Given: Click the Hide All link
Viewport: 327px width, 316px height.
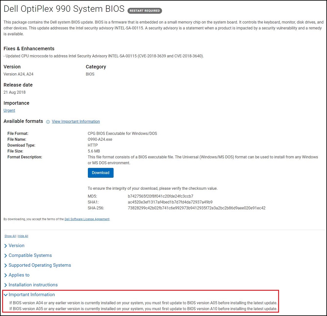Looking at the screenshot, I should click(x=23, y=236).
